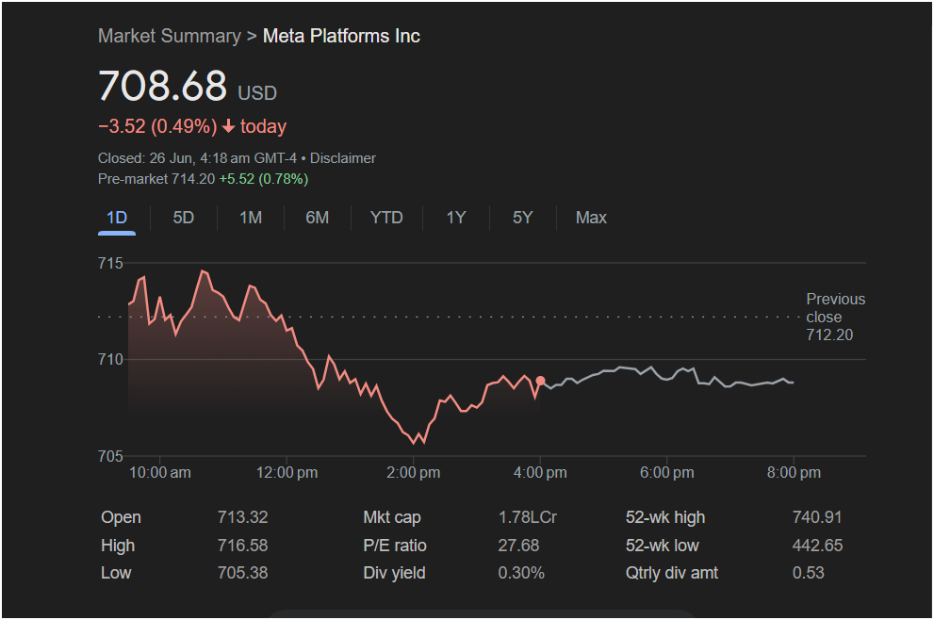Click the High label in stats

[118, 546]
